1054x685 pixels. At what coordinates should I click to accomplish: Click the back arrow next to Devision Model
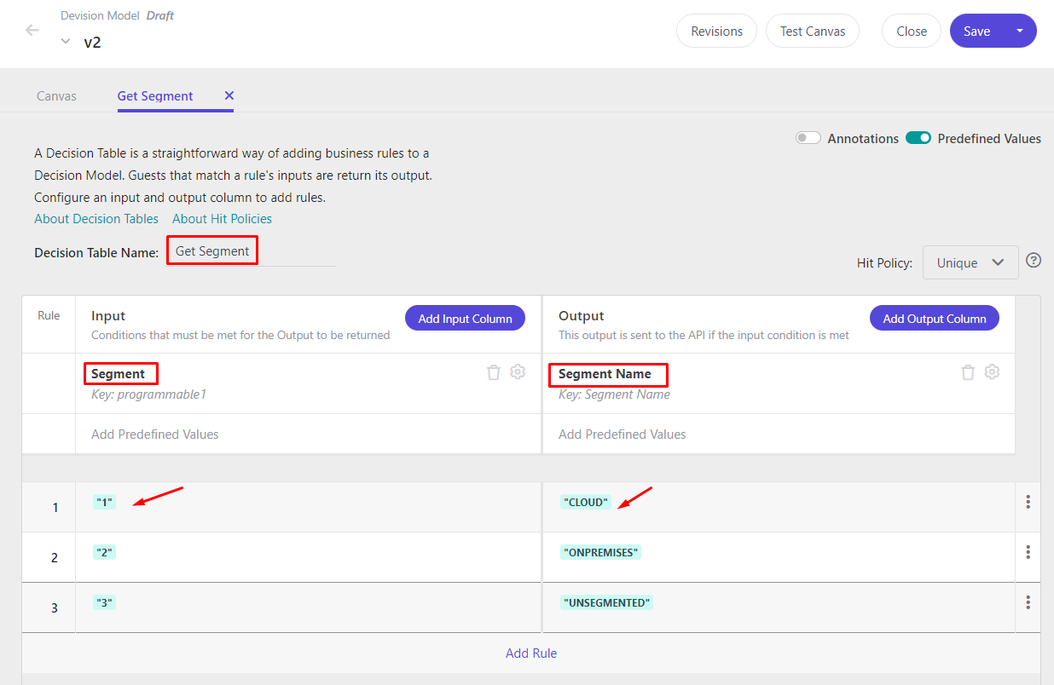click(x=32, y=30)
